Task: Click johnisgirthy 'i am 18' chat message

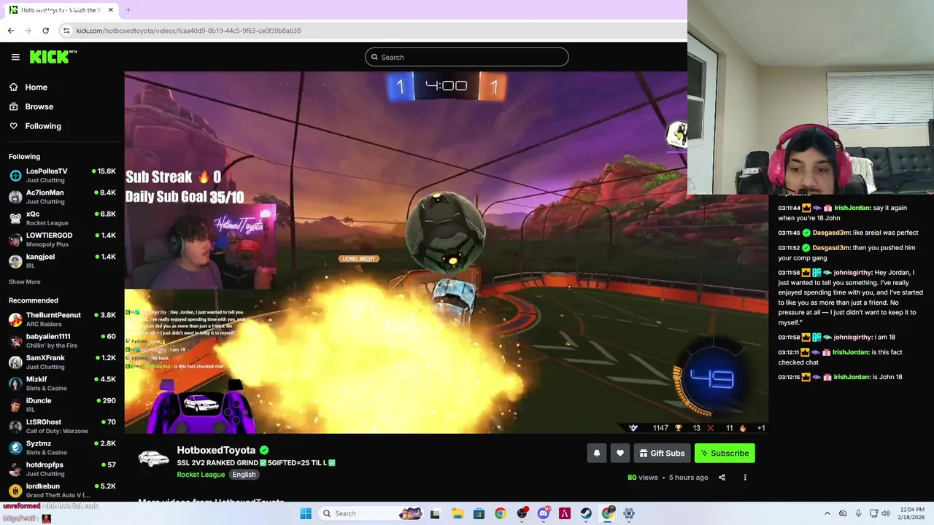Action: pos(836,337)
